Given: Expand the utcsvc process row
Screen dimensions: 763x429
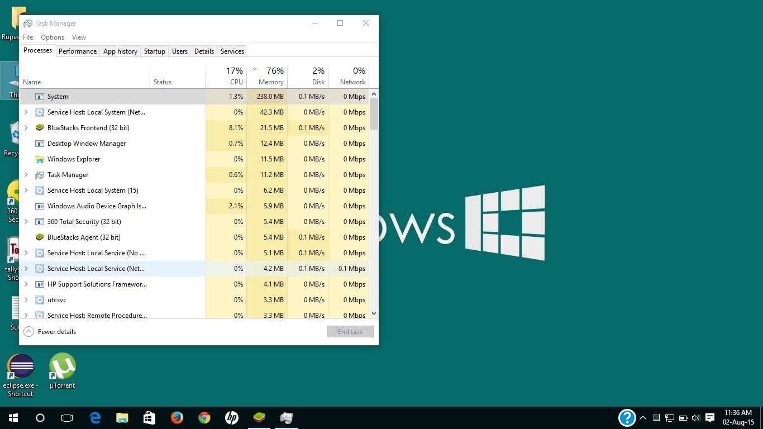Looking at the screenshot, I should 26,300.
